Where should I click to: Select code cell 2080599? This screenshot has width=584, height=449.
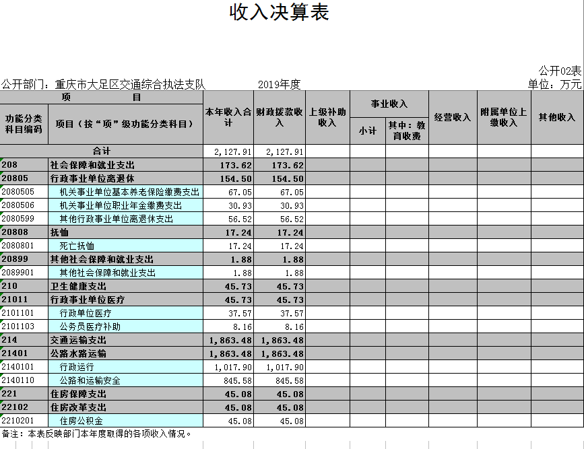click(24, 218)
